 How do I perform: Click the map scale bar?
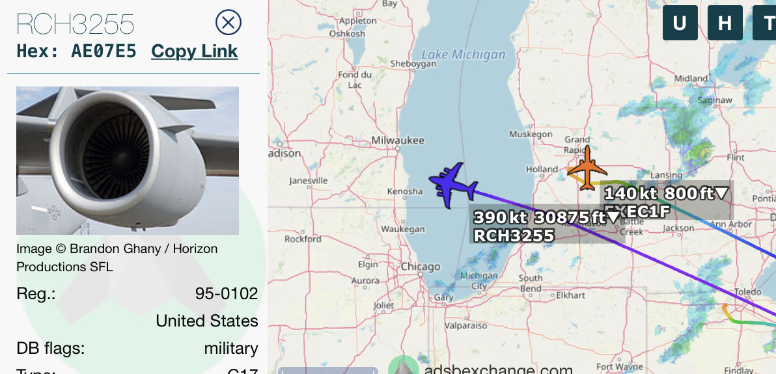[x=328, y=371]
